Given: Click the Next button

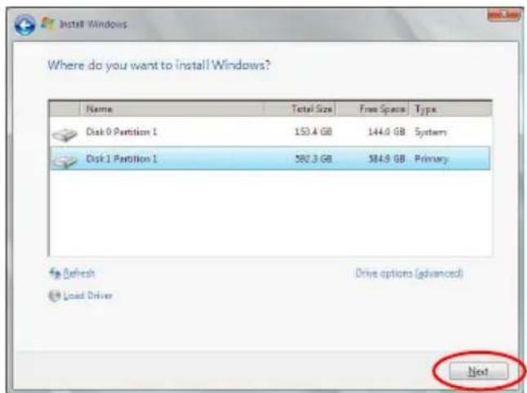Looking at the screenshot, I should pyautogui.click(x=479, y=372).
